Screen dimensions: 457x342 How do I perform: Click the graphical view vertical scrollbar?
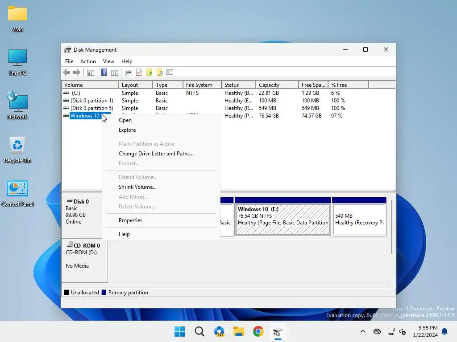point(392,227)
